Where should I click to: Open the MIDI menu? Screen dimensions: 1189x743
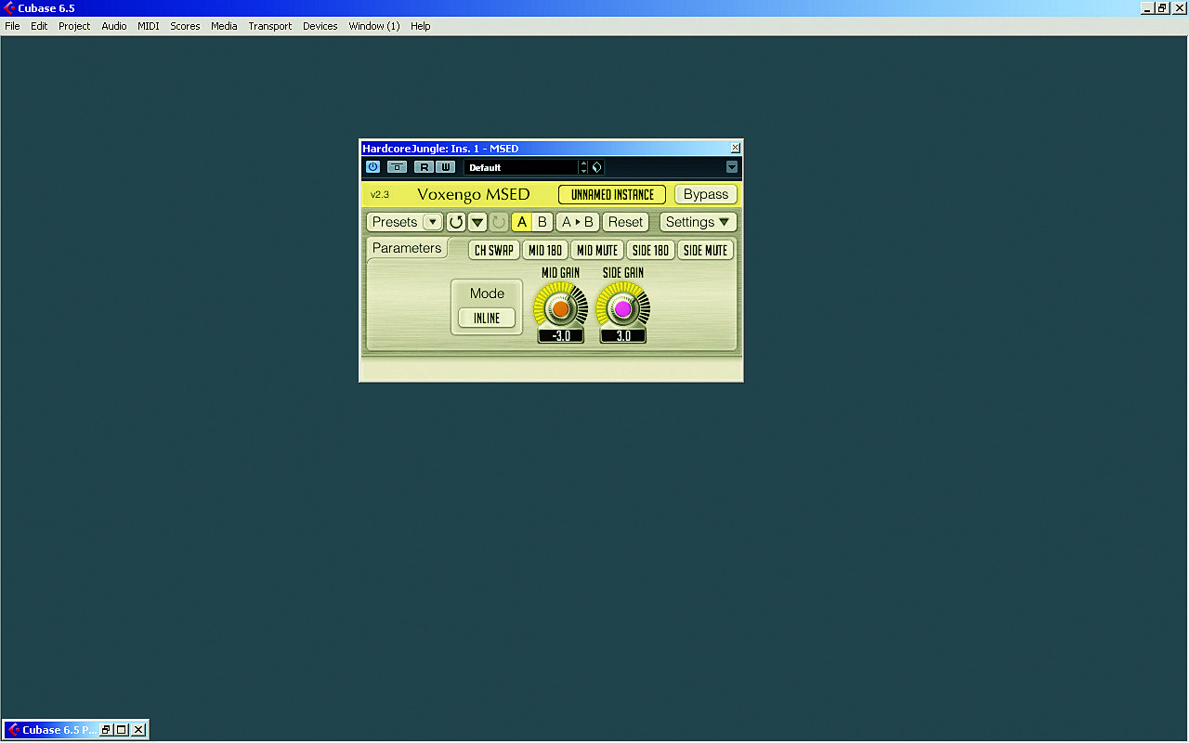[x=149, y=26]
